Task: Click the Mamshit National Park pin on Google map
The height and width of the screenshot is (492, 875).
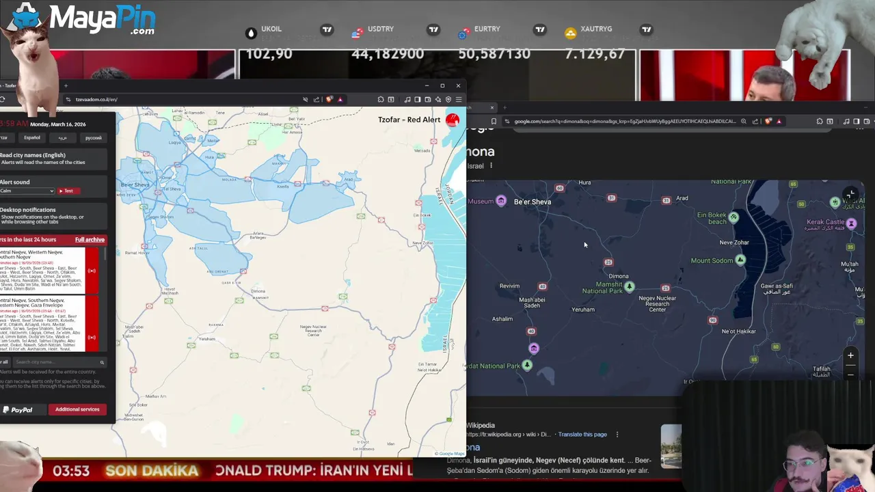Action: tap(630, 286)
